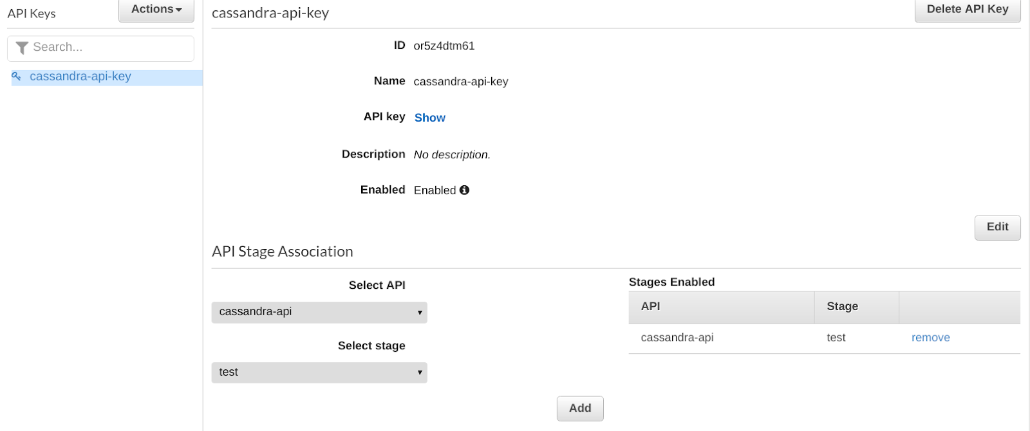Click the info icon next to Enabled
1030x431 pixels.
tap(464, 190)
